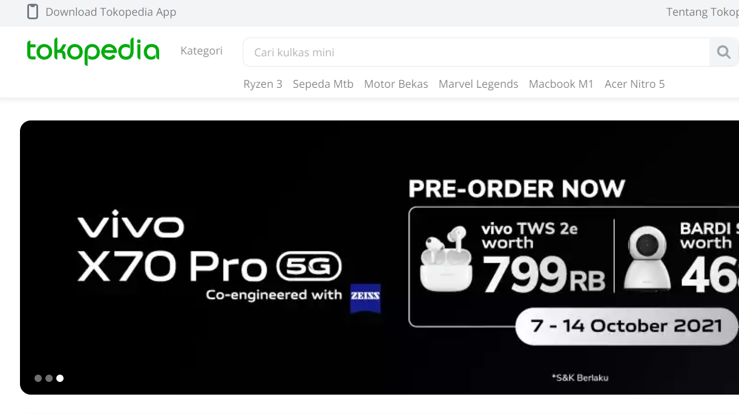Image resolution: width=739 pixels, height=414 pixels.
Task: Open the Tentang Tokopedia link
Action: (x=702, y=12)
